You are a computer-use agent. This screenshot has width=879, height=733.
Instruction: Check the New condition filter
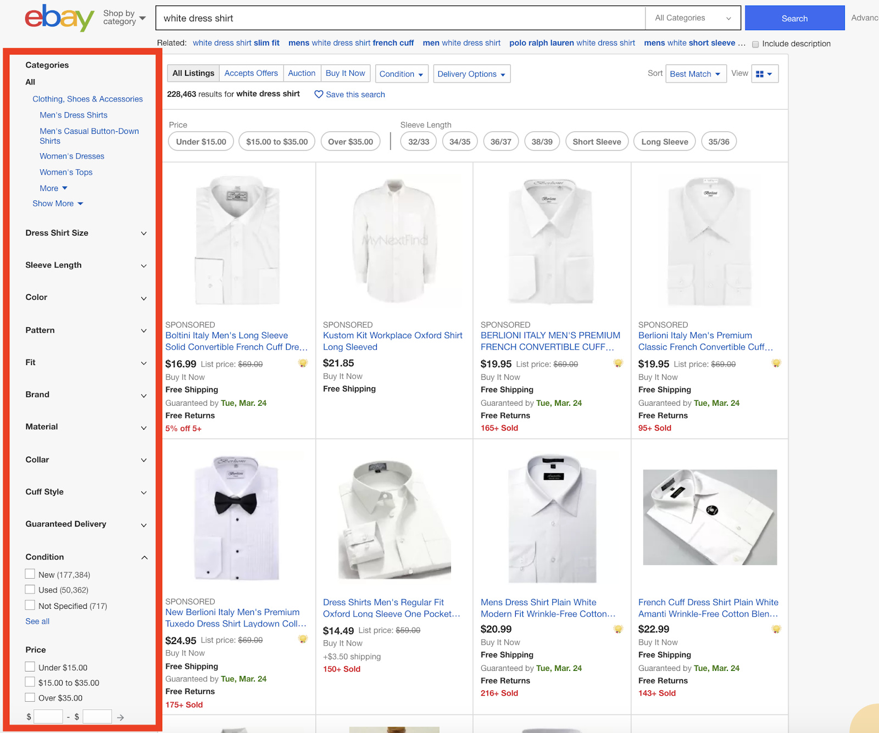[x=30, y=573]
